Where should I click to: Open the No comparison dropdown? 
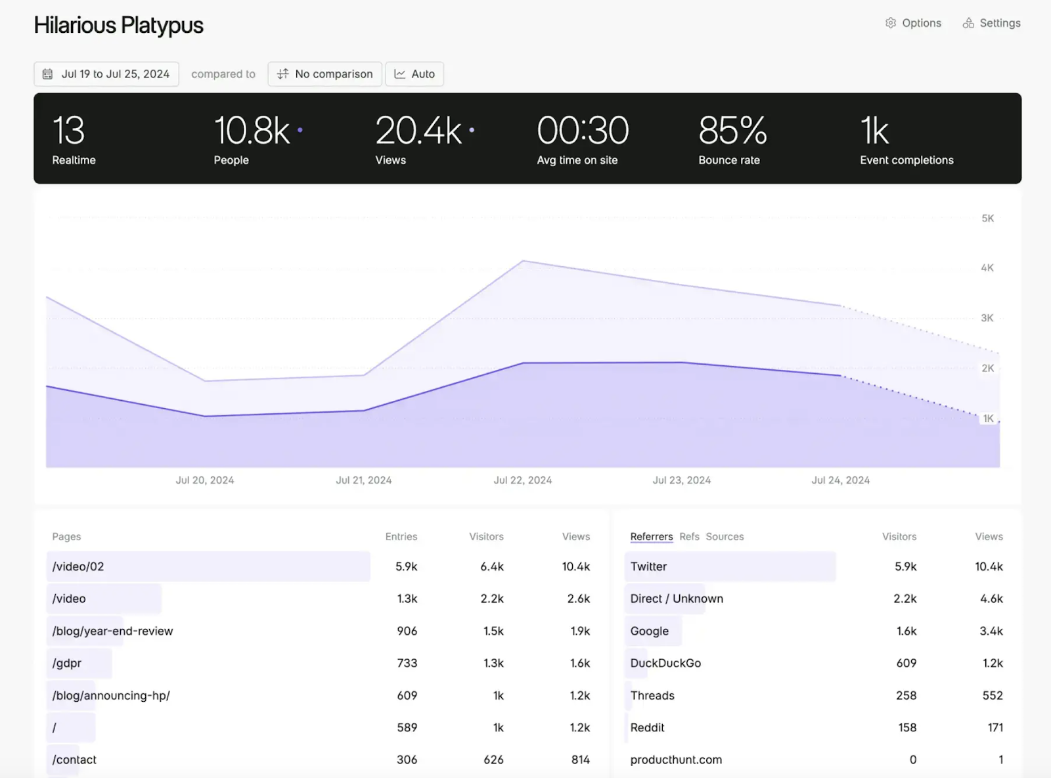click(x=324, y=74)
